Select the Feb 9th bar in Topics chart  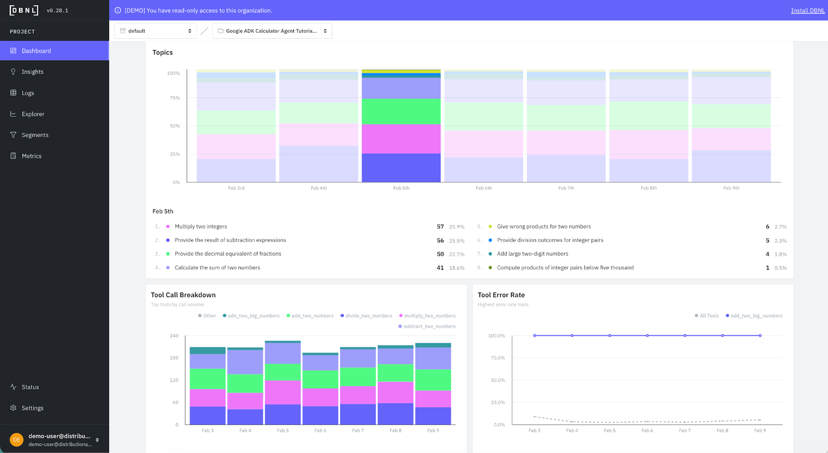731,126
